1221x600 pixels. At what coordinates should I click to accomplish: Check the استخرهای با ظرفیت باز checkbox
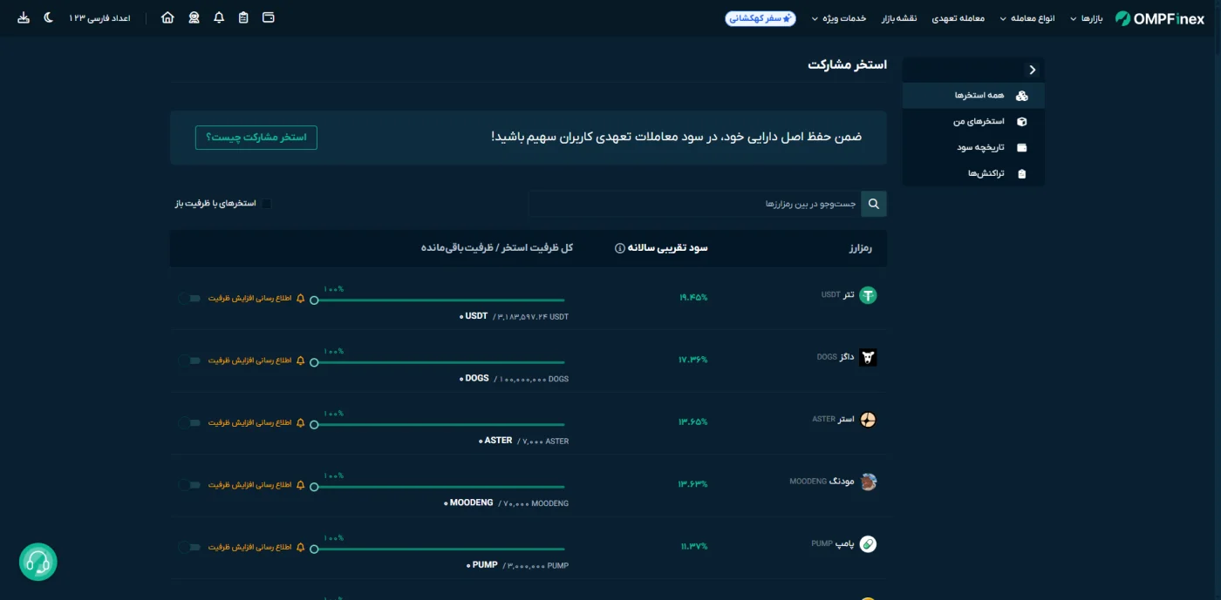coord(267,204)
